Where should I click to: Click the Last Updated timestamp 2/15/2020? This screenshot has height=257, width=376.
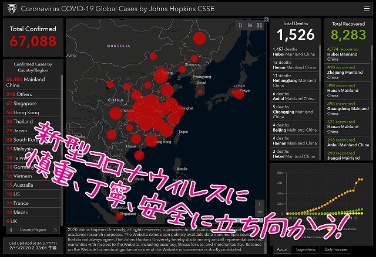(33, 248)
